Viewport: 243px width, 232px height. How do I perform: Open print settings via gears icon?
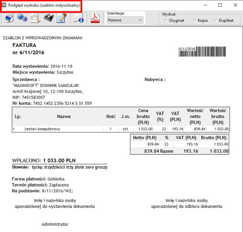coord(22,18)
